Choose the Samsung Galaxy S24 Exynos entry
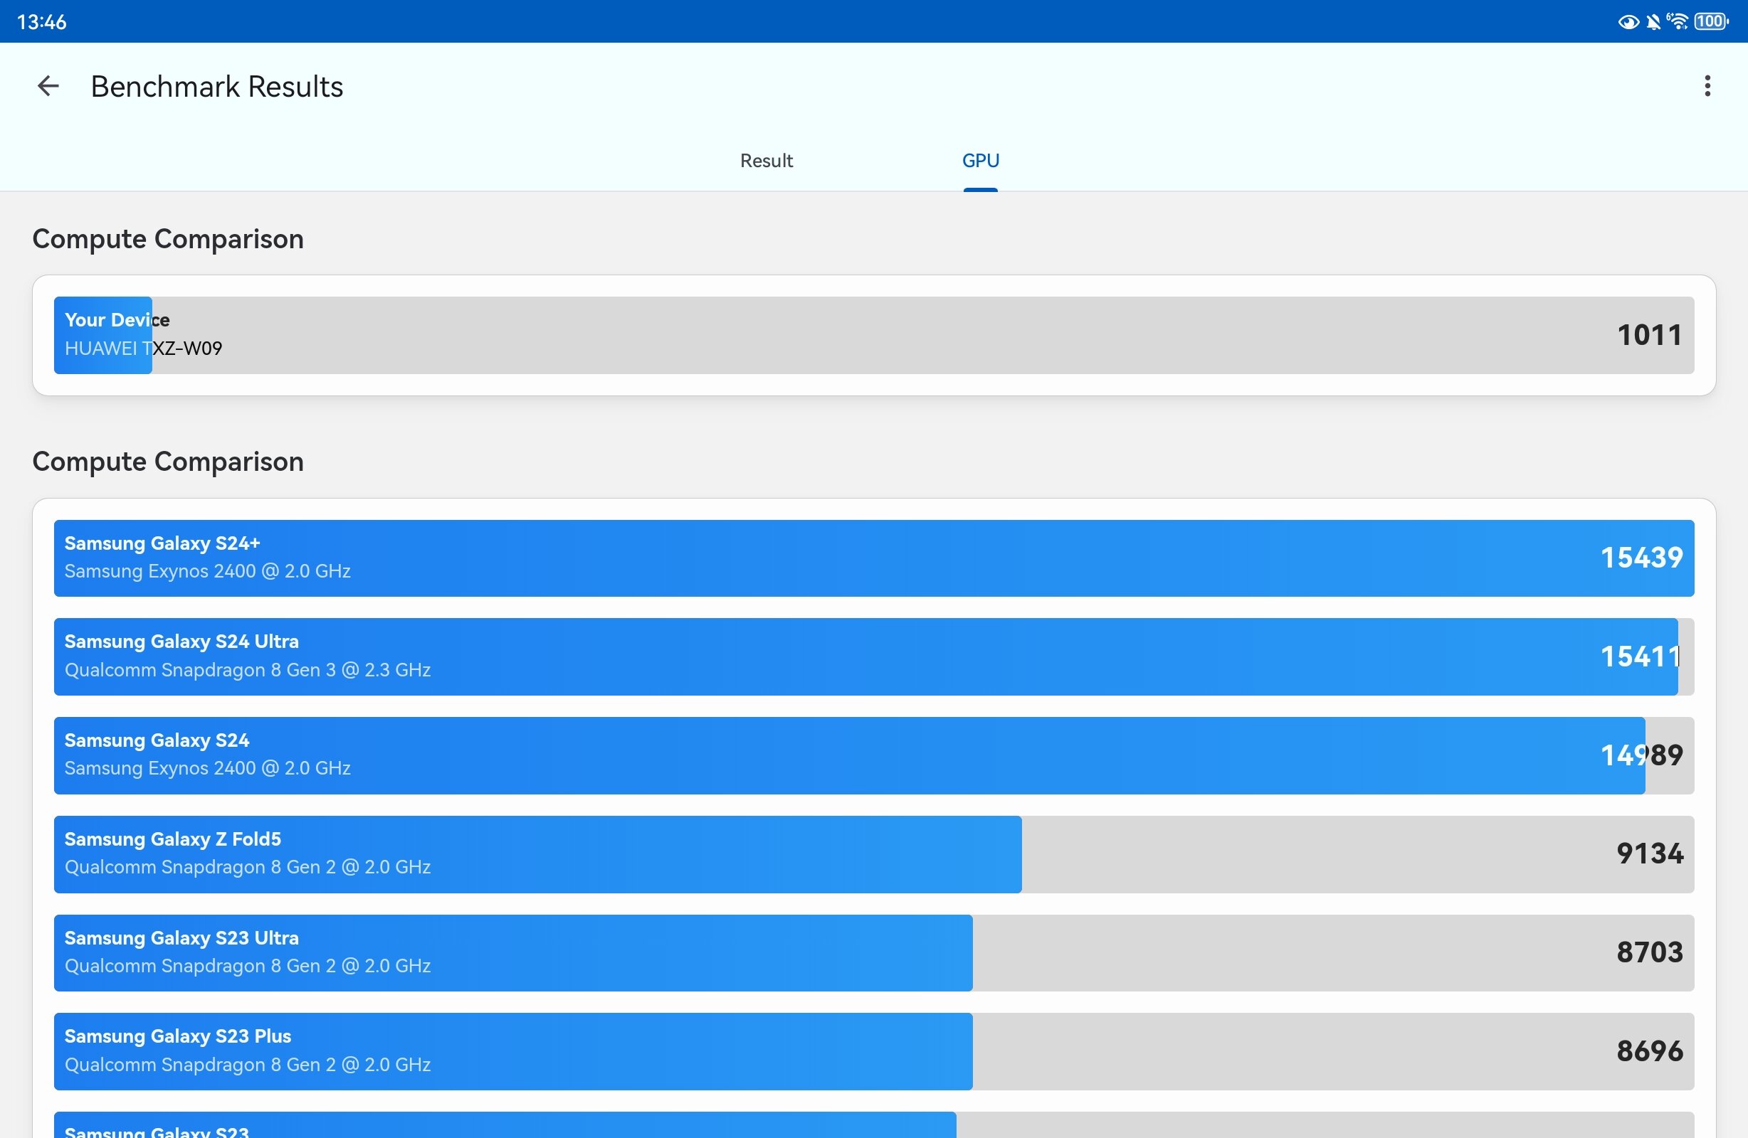 tap(874, 755)
